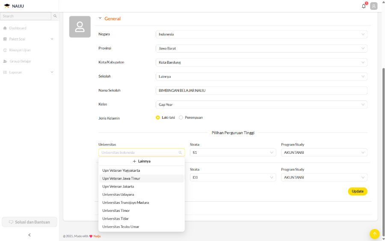Click the Solusi dan Bantuan button

pos(30,222)
